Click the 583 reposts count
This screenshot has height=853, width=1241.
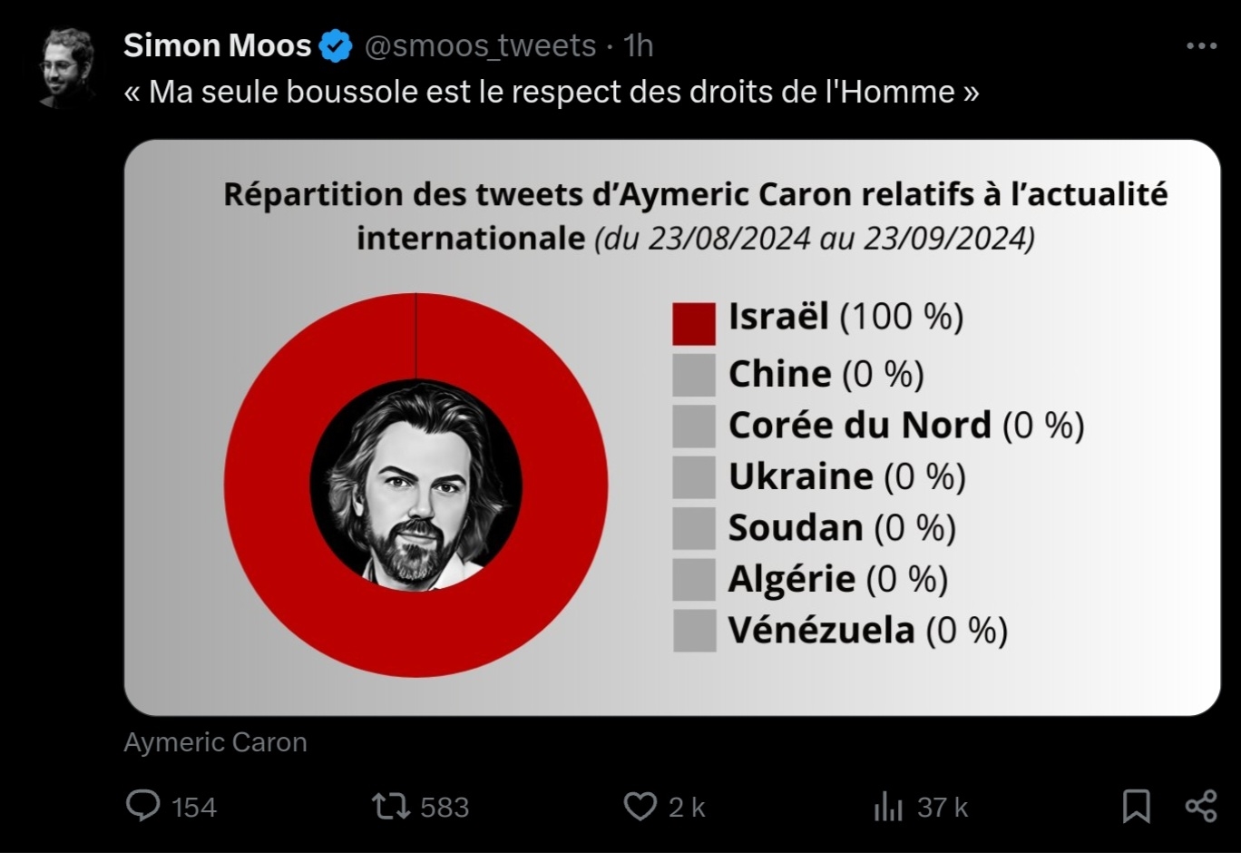445,807
